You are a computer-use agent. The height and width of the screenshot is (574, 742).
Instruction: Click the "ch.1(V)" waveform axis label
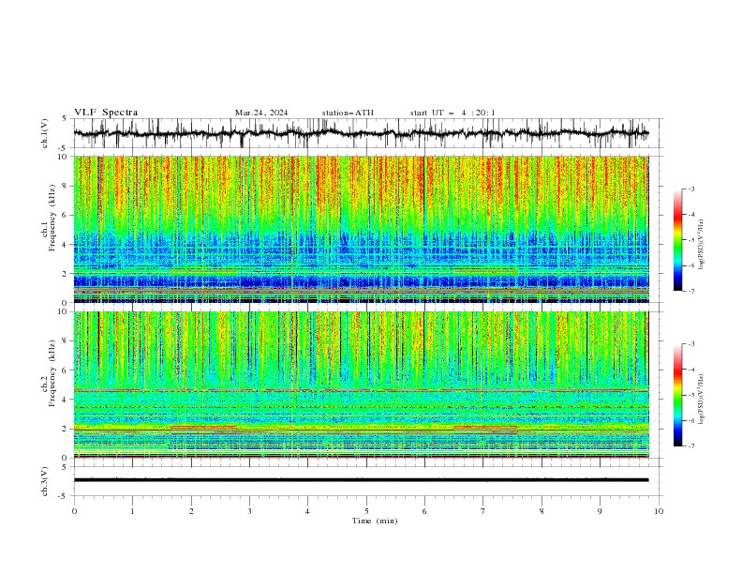point(45,133)
